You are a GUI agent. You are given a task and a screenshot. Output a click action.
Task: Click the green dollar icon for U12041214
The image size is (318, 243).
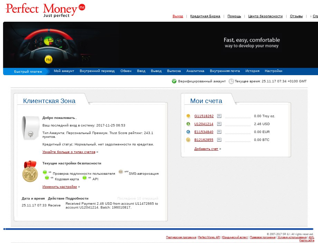(188, 124)
